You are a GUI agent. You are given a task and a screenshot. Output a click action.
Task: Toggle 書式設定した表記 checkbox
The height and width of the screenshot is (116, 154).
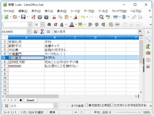[x=87, y=105]
